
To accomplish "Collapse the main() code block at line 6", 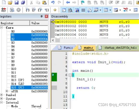I will (70, 75).
